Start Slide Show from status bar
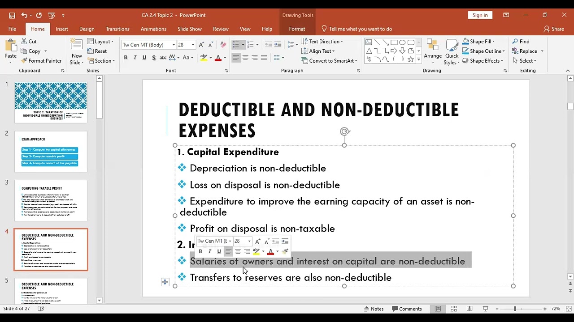Screen dimensions: 574x322 pos(485,309)
